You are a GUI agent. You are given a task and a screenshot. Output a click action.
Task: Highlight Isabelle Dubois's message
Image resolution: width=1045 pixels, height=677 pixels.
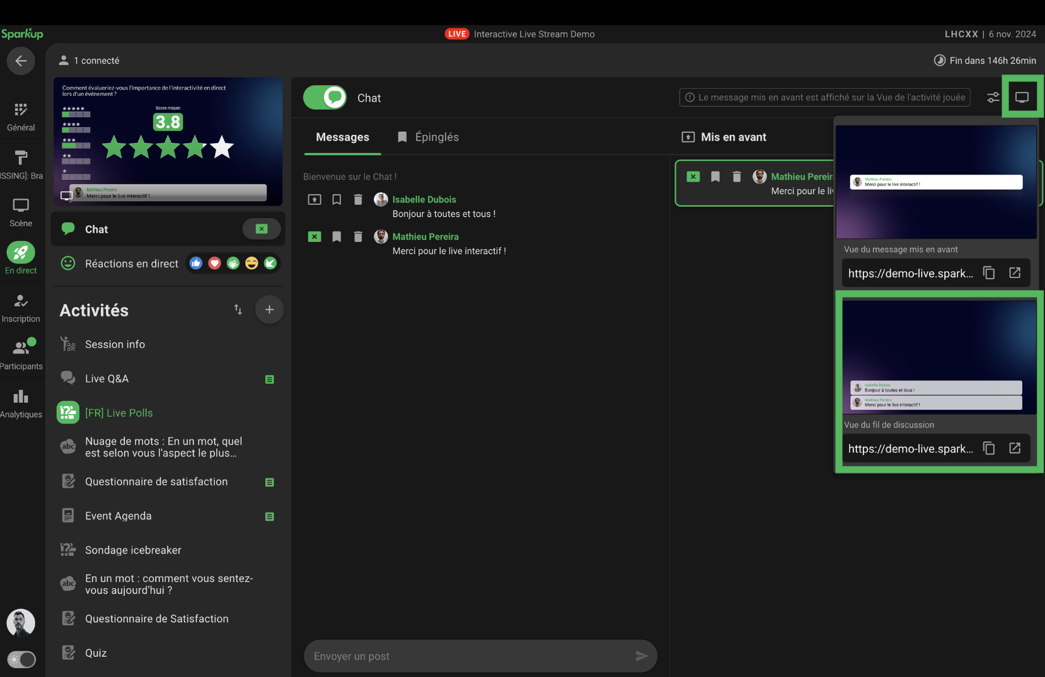(315, 200)
